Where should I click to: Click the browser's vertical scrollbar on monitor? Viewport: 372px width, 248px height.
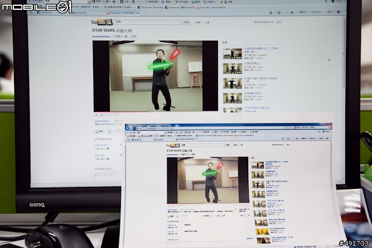(344, 97)
